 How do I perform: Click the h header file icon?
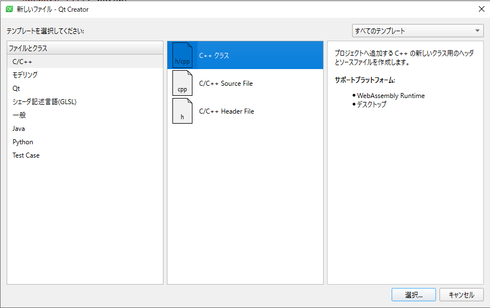(182, 111)
